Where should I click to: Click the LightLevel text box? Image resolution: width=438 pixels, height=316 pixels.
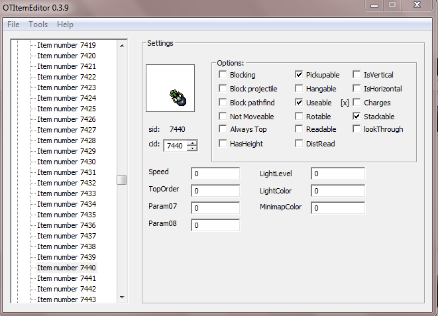point(337,174)
